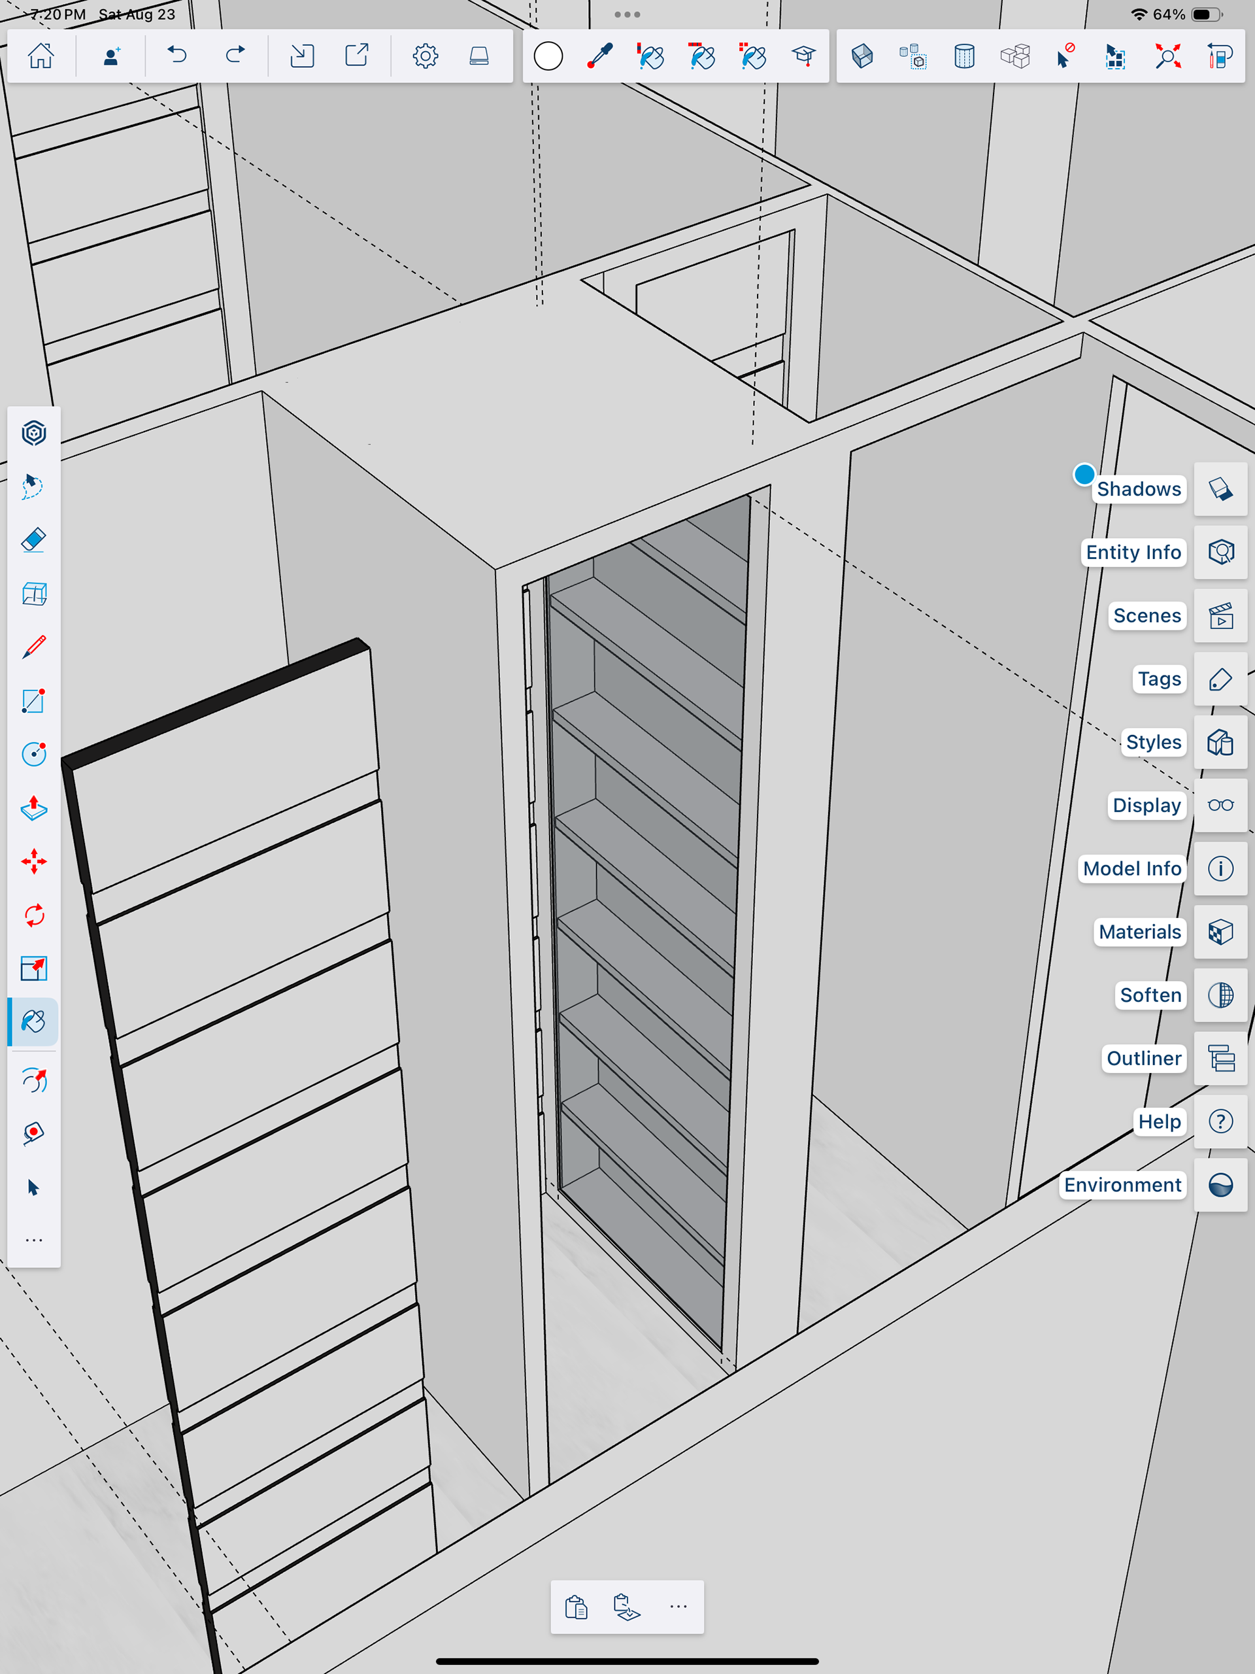Tap the white default material color circle
The height and width of the screenshot is (1674, 1255).
(548, 56)
